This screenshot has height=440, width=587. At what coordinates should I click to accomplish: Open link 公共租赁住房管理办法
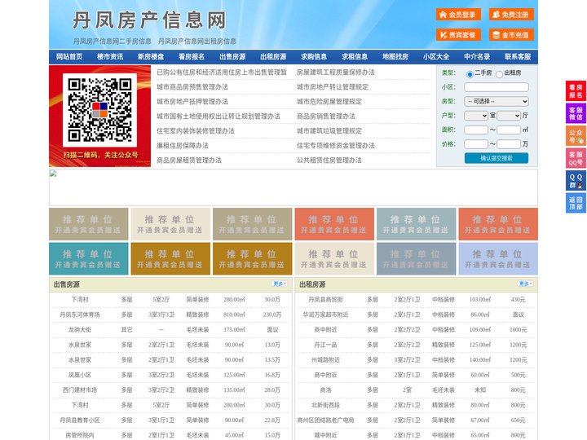click(x=329, y=161)
